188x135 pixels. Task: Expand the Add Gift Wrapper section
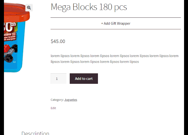(116, 23)
